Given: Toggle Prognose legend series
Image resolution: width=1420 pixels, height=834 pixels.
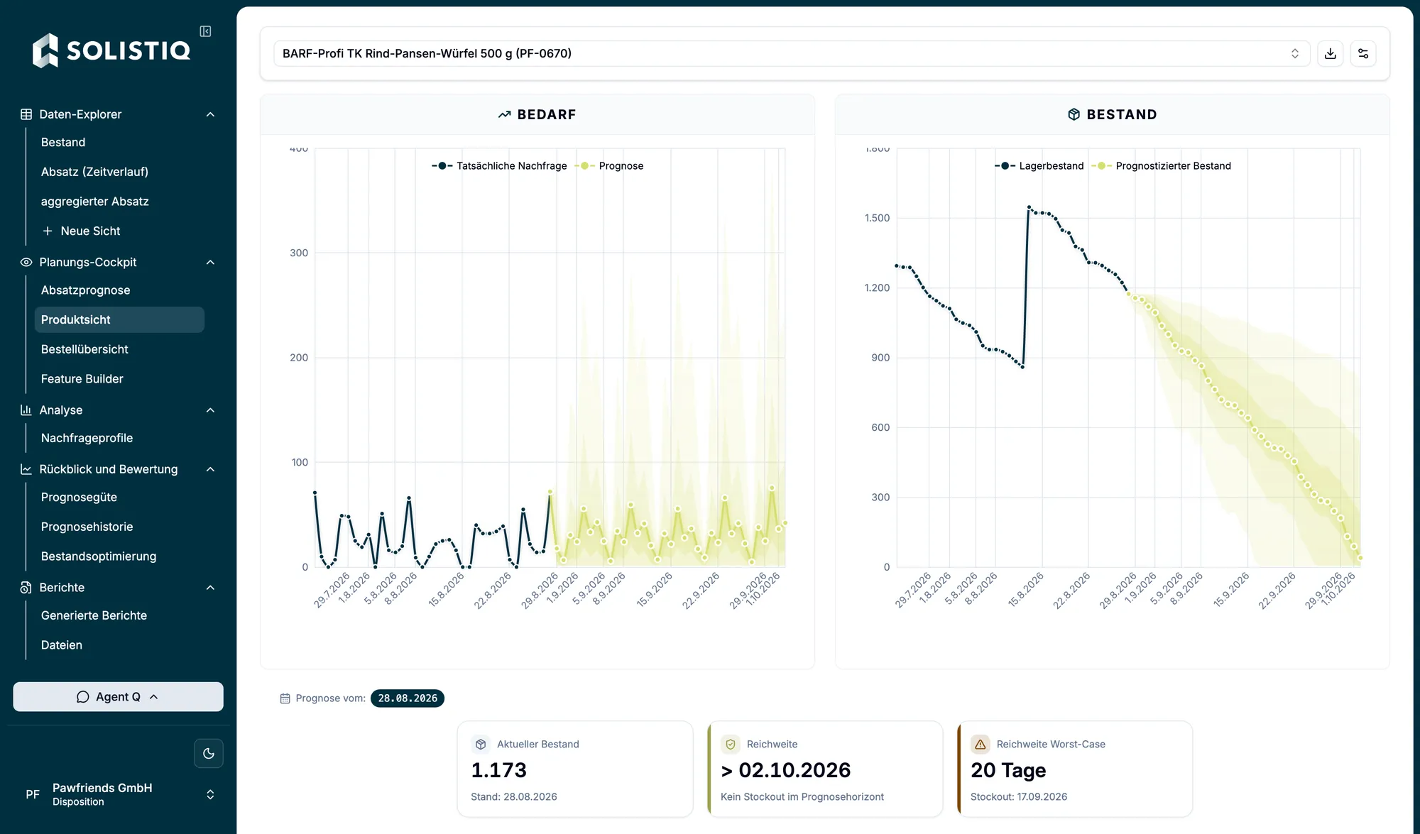Looking at the screenshot, I should [x=608, y=165].
